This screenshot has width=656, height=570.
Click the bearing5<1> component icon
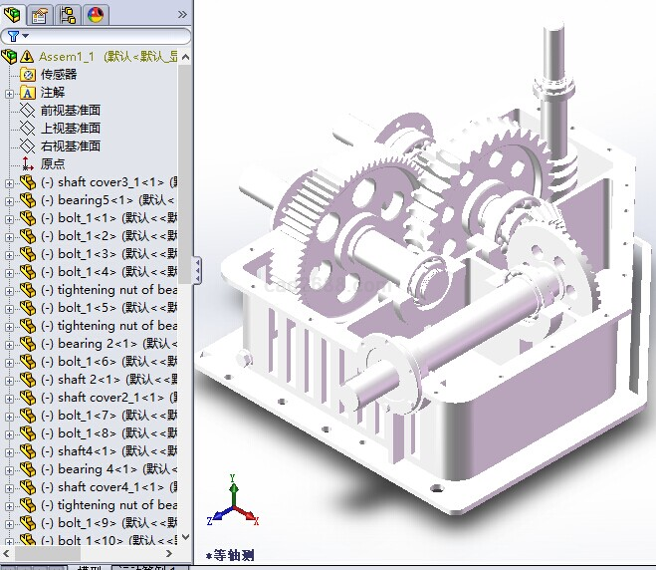tap(27, 200)
